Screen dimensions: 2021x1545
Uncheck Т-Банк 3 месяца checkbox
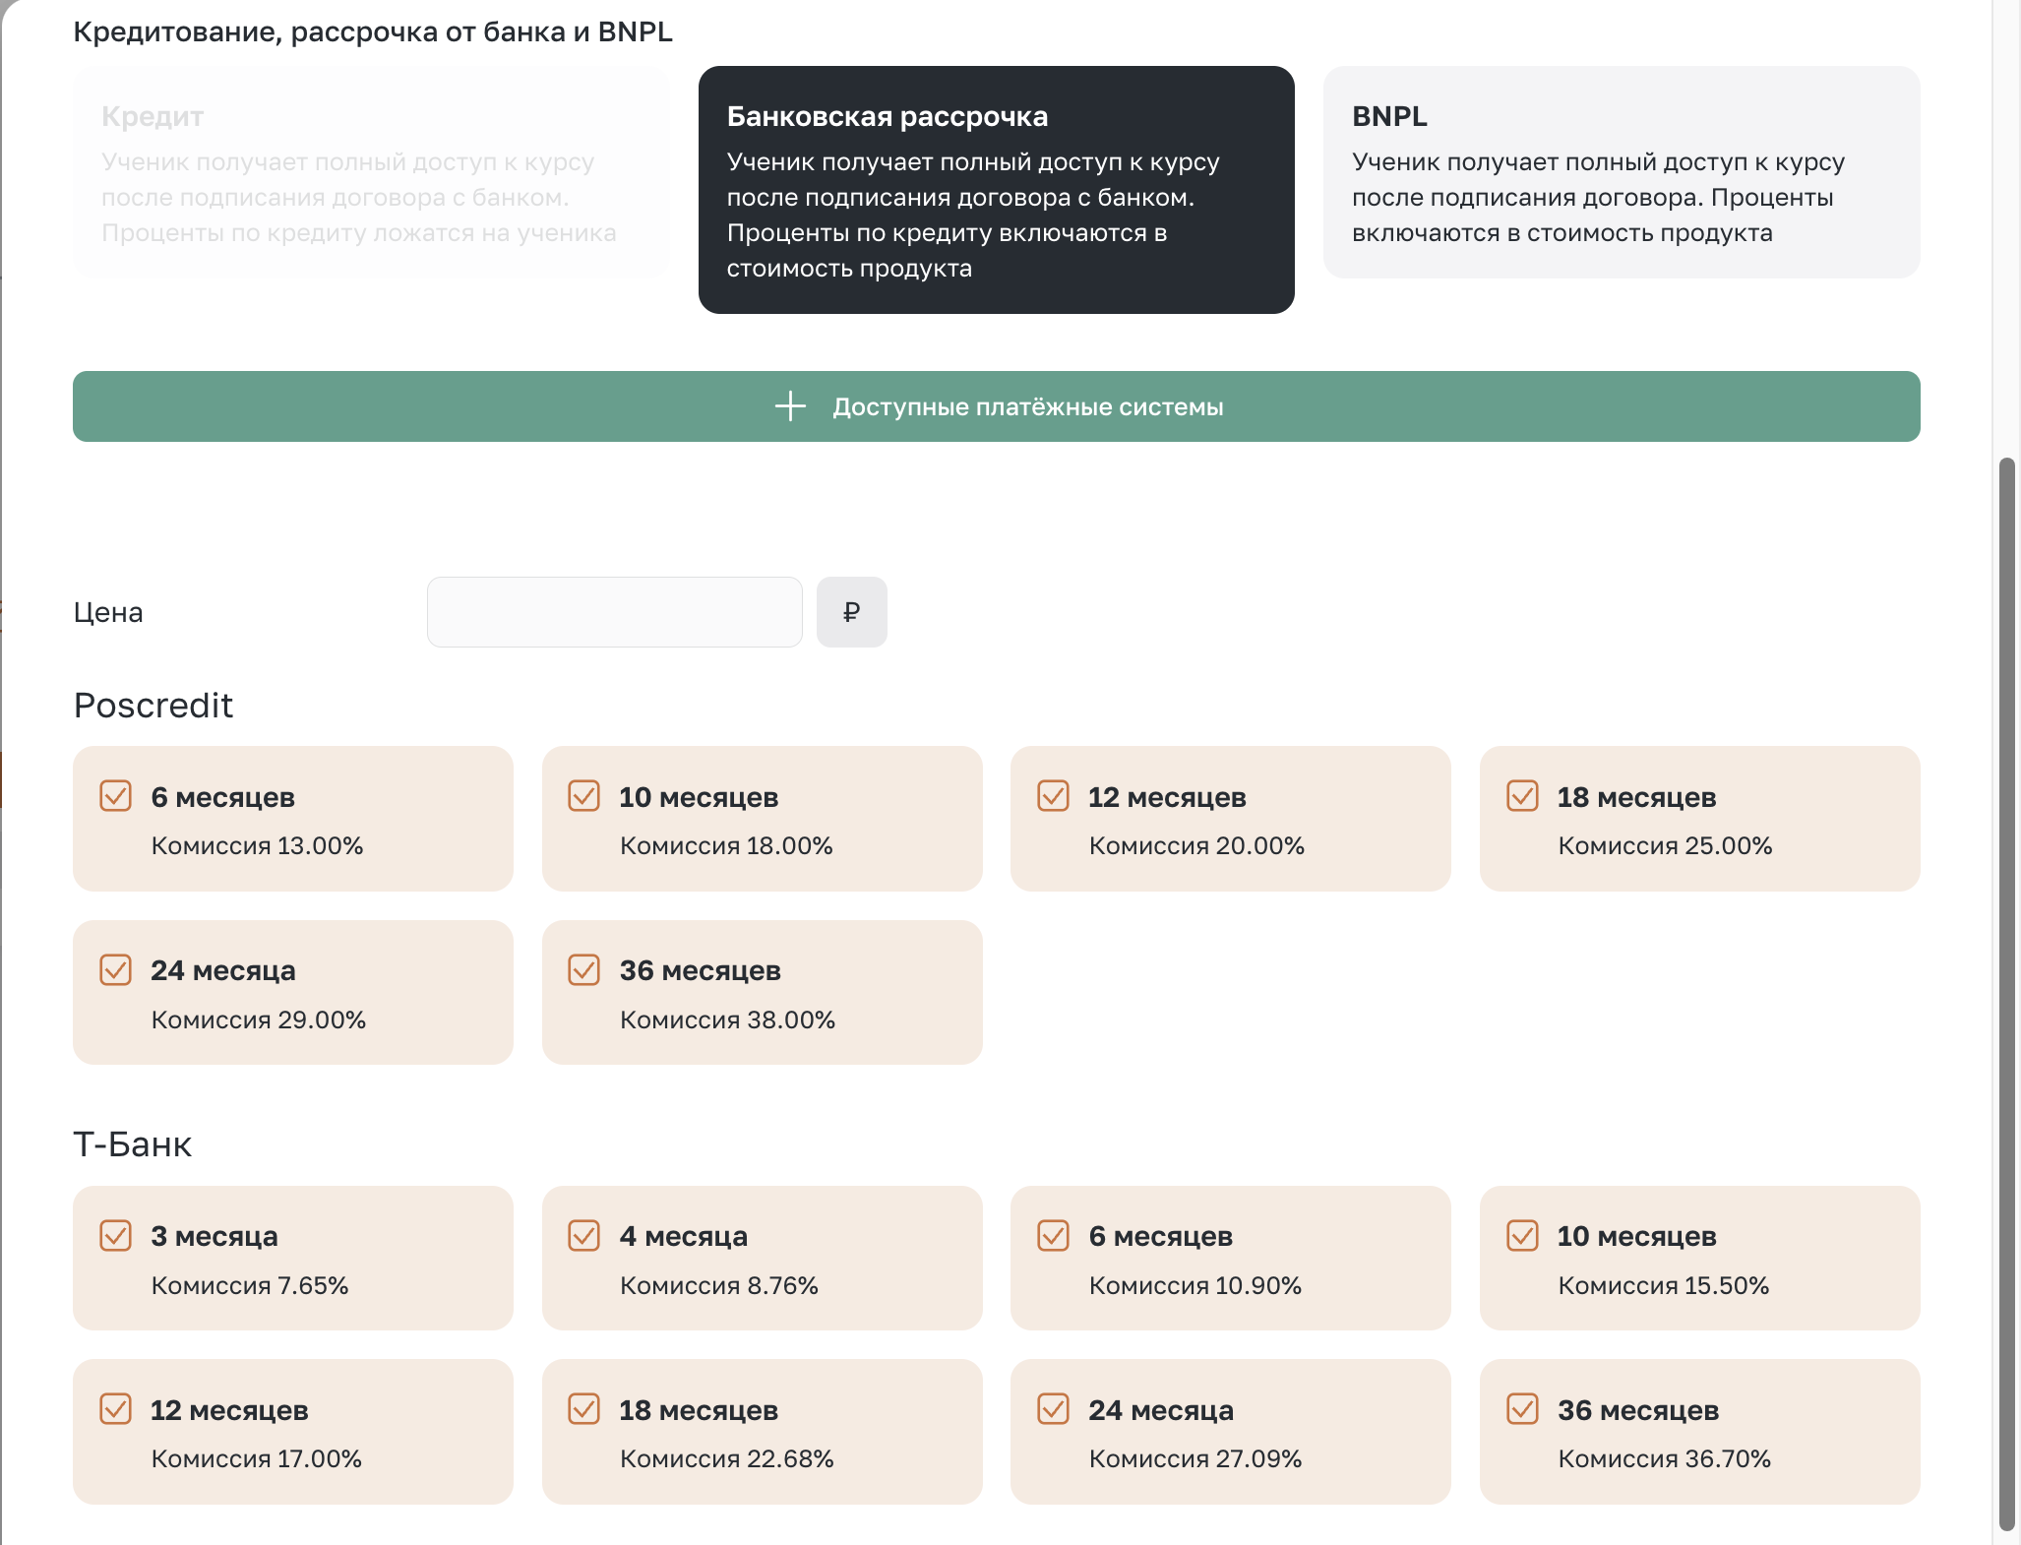click(116, 1236)
